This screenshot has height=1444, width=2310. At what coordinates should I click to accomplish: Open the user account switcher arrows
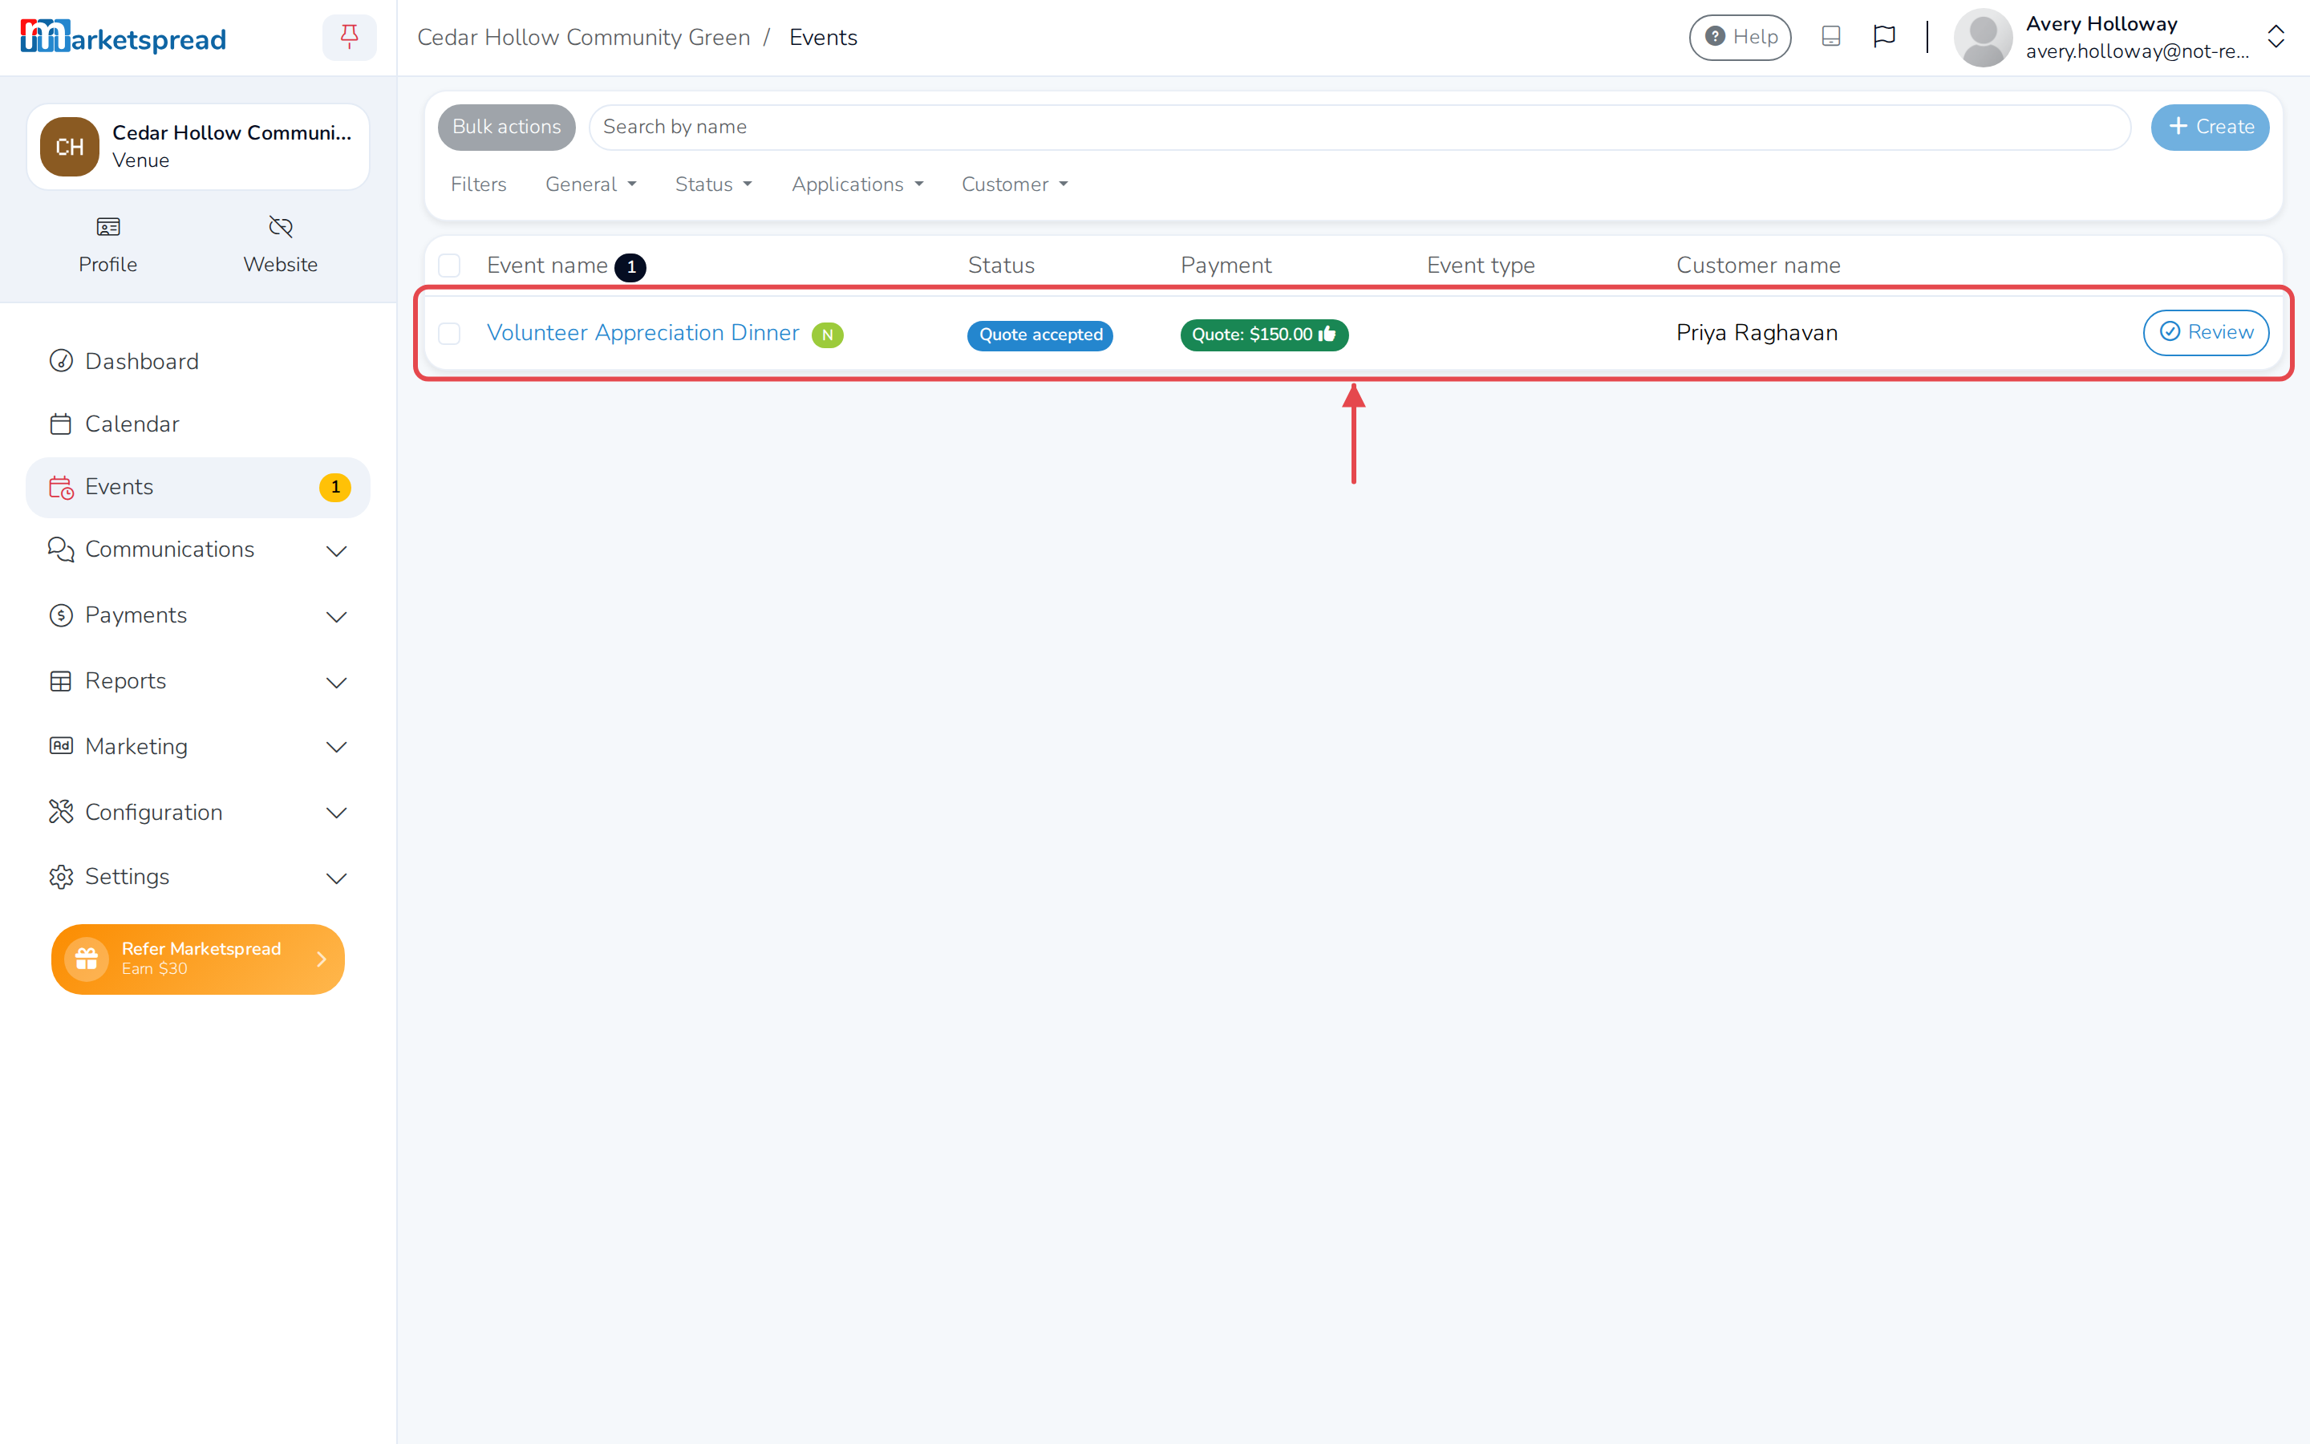point(2276,37)
